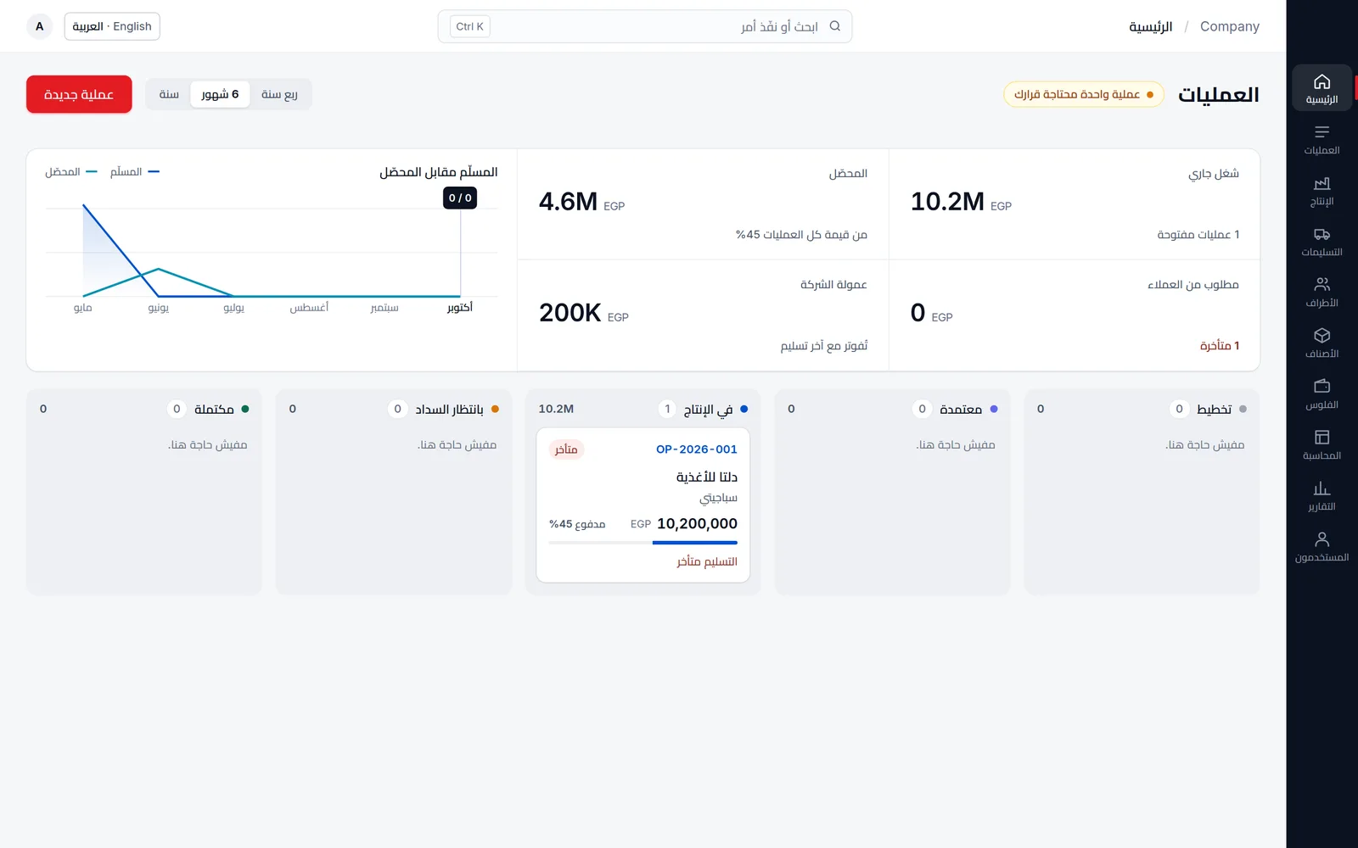1358x848 pixels.
Task: Open المستخدمين users sidebar icon
Action: [1322, 547]
